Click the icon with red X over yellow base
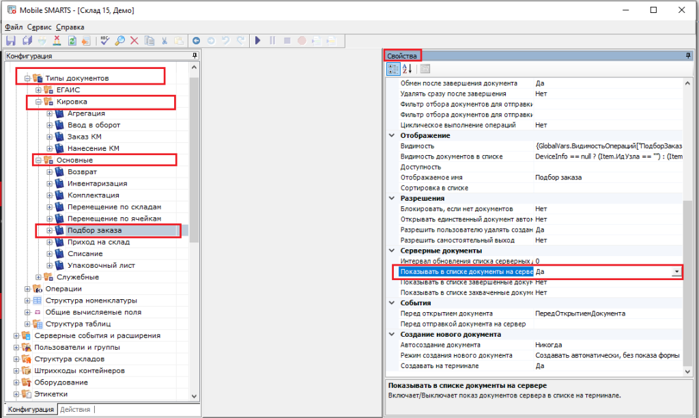 pos(57,40)
